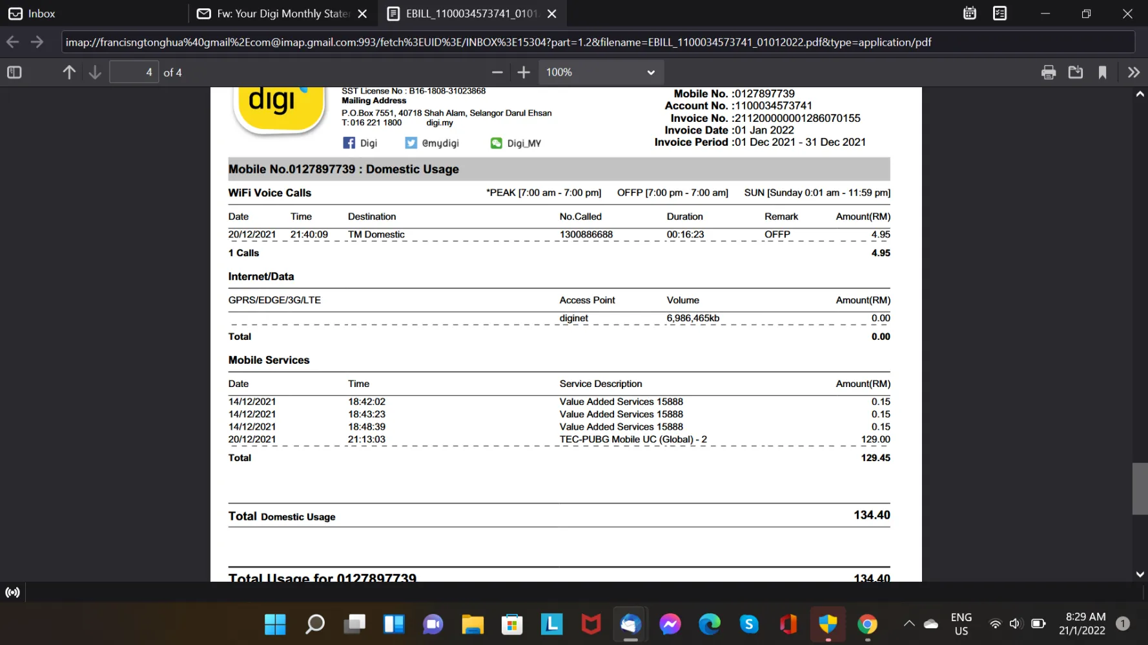Click the vertical scrollbar thumb

[1140, 488]
